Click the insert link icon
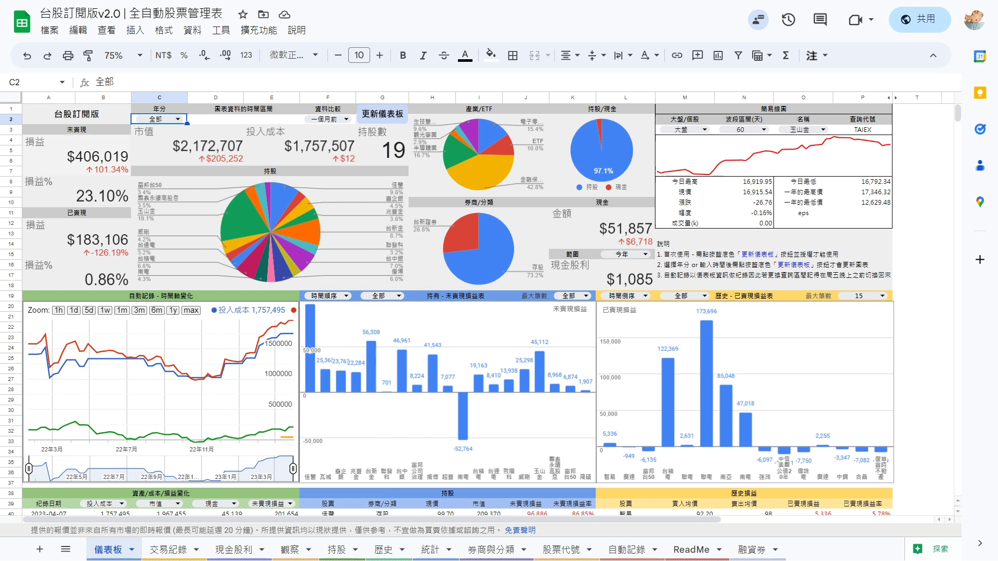 pos(677,56)
